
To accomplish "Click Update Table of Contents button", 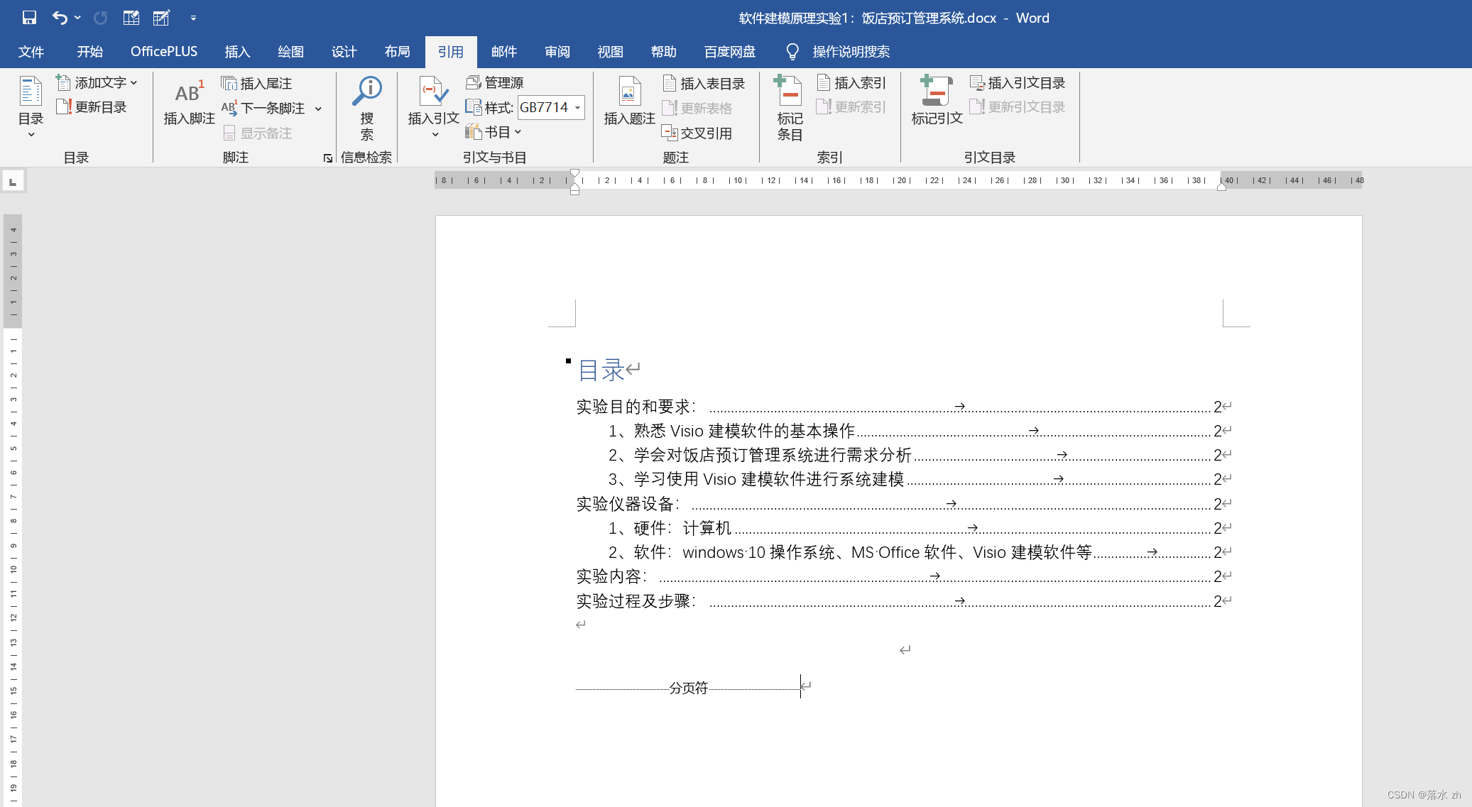I will tap(92, 107).
